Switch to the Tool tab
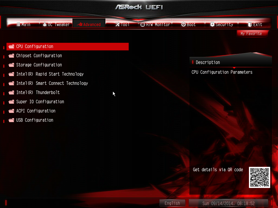 (x=122, y=24)
